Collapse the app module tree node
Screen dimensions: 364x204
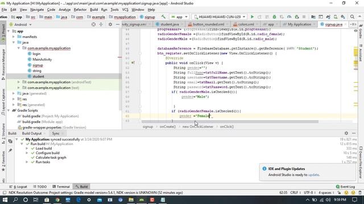click(x=9, y=31)
